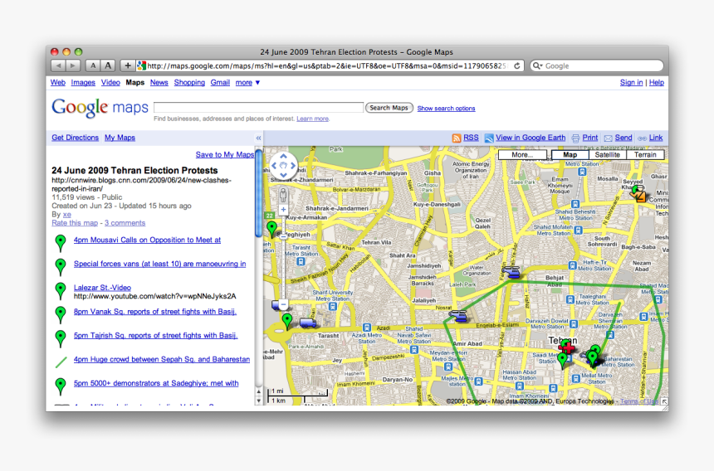Click green line icon beside Huge crowd entry
714x471 pixels.
(61, 362)
